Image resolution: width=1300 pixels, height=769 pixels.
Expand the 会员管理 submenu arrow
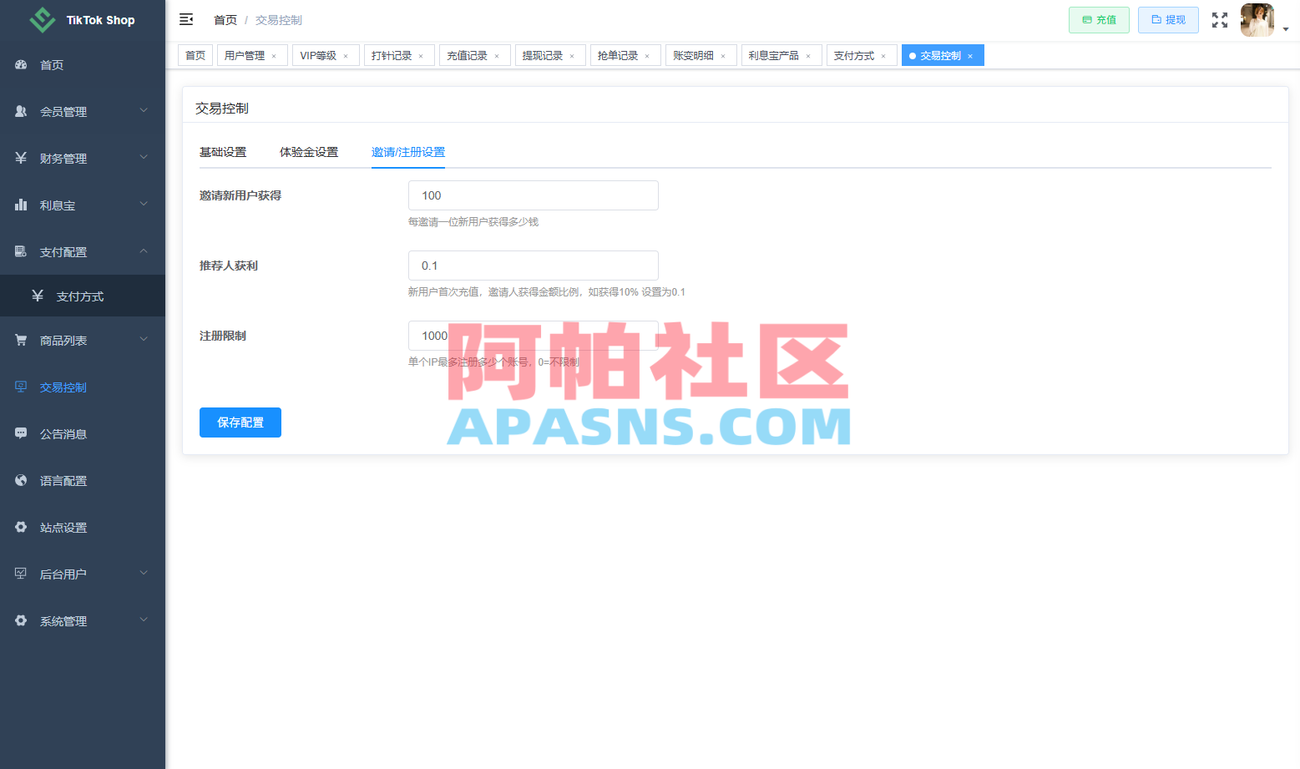coord(144,110)
